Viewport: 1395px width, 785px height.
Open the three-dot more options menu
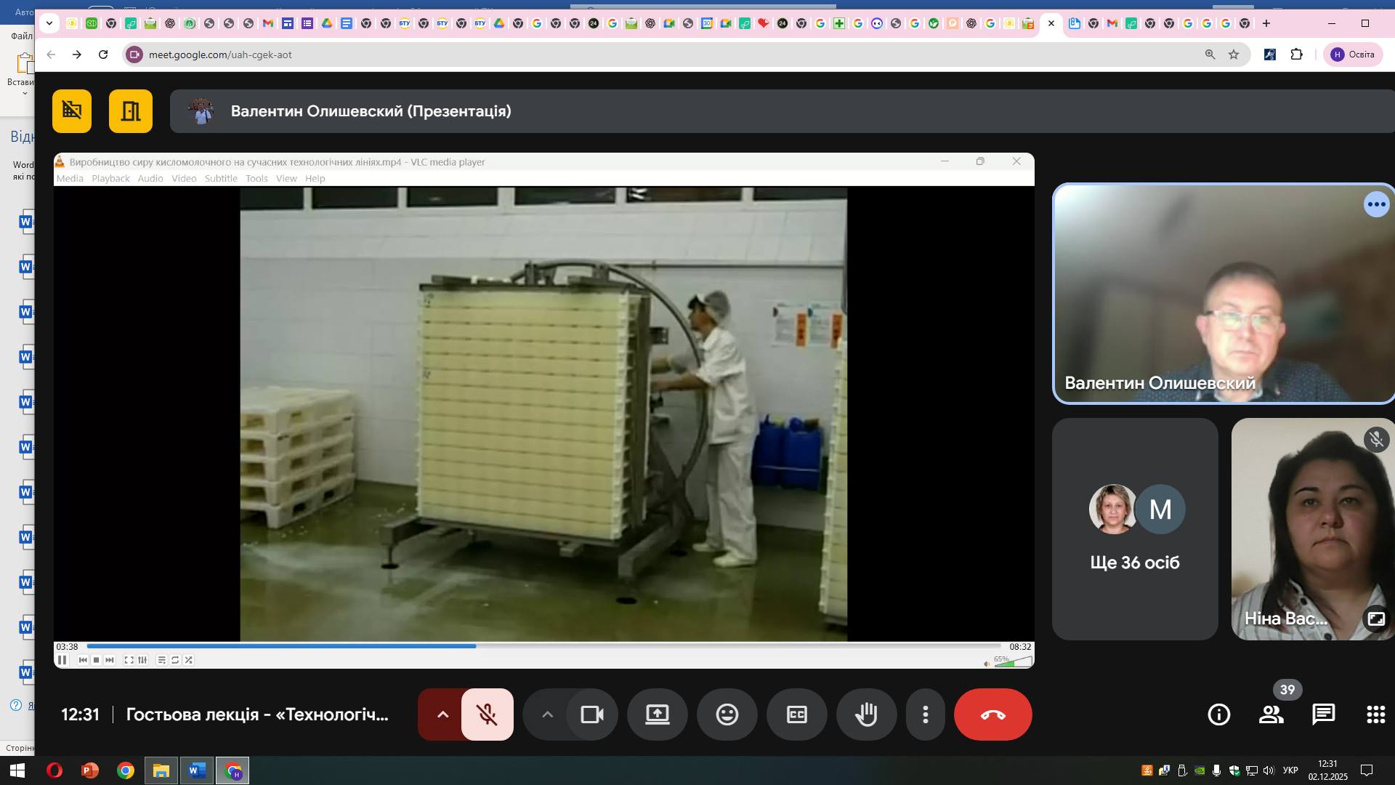click(x=925, y=714)
